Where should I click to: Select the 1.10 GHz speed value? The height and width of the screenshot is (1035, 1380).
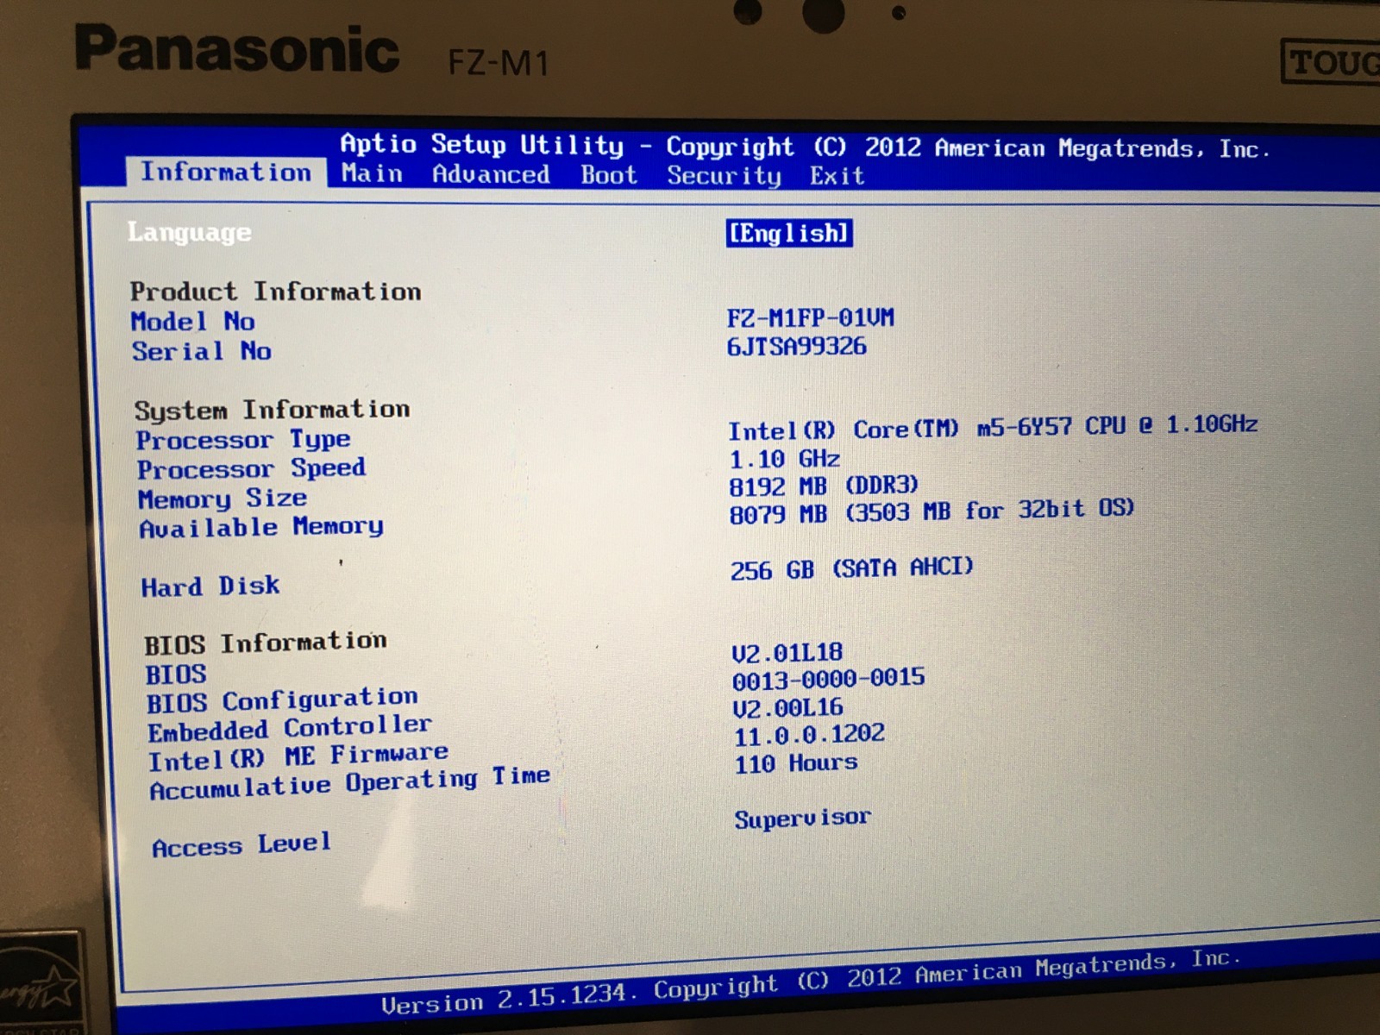pyautogui.click(x=785, y=459)
